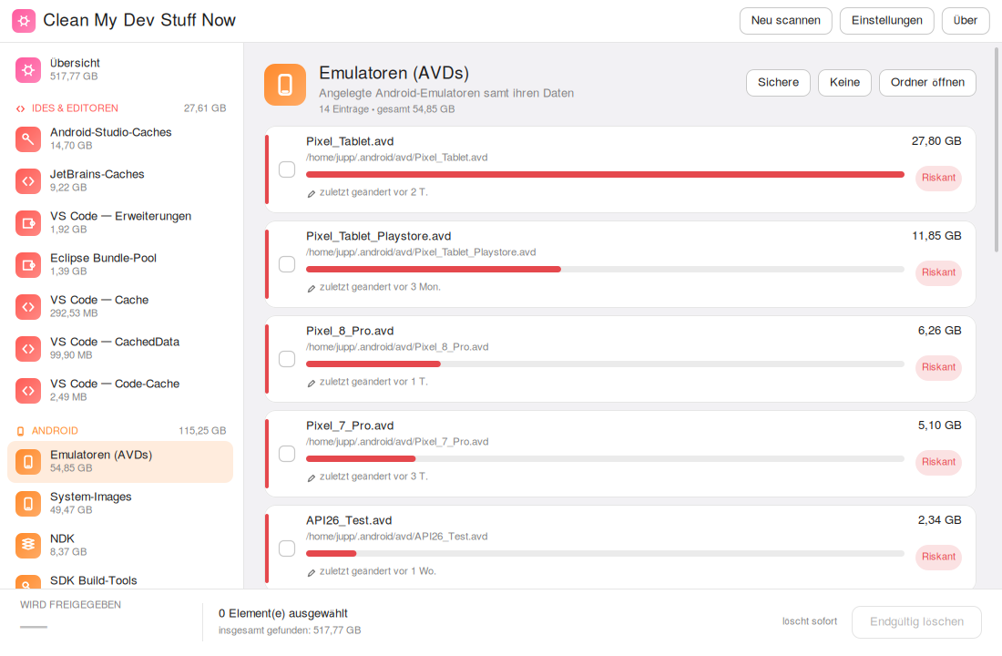The height and width of the screenshot is (656, 1002).
Task: Click the large Emulatoren header icon
Action: [x=285, y=85]
